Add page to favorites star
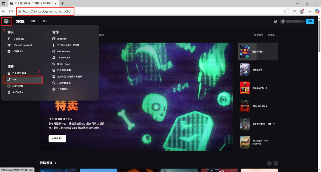Viewport: 321px width, 172px height. coord(285,12)
